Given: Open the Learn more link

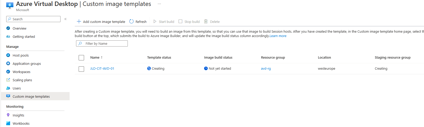Looking at the screenshot, I should coord(278,36).
